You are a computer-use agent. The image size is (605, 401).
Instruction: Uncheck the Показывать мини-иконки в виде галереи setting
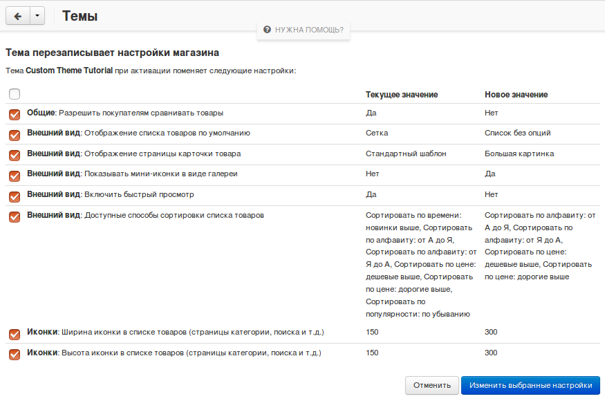point(14,174)
